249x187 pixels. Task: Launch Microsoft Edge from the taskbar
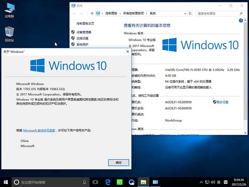pos(108,182)
